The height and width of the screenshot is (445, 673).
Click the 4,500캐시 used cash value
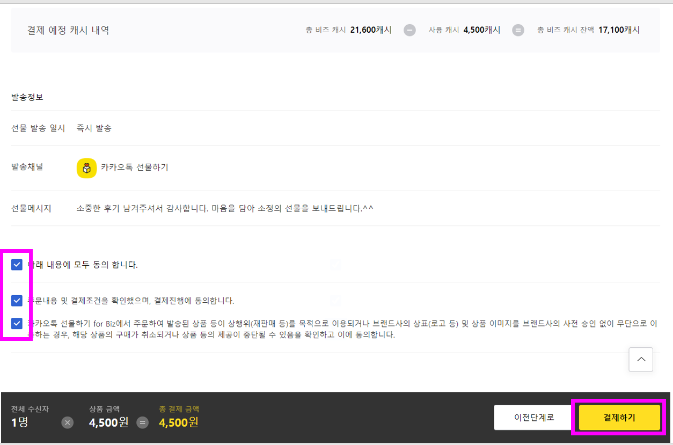tap(482, 30)
